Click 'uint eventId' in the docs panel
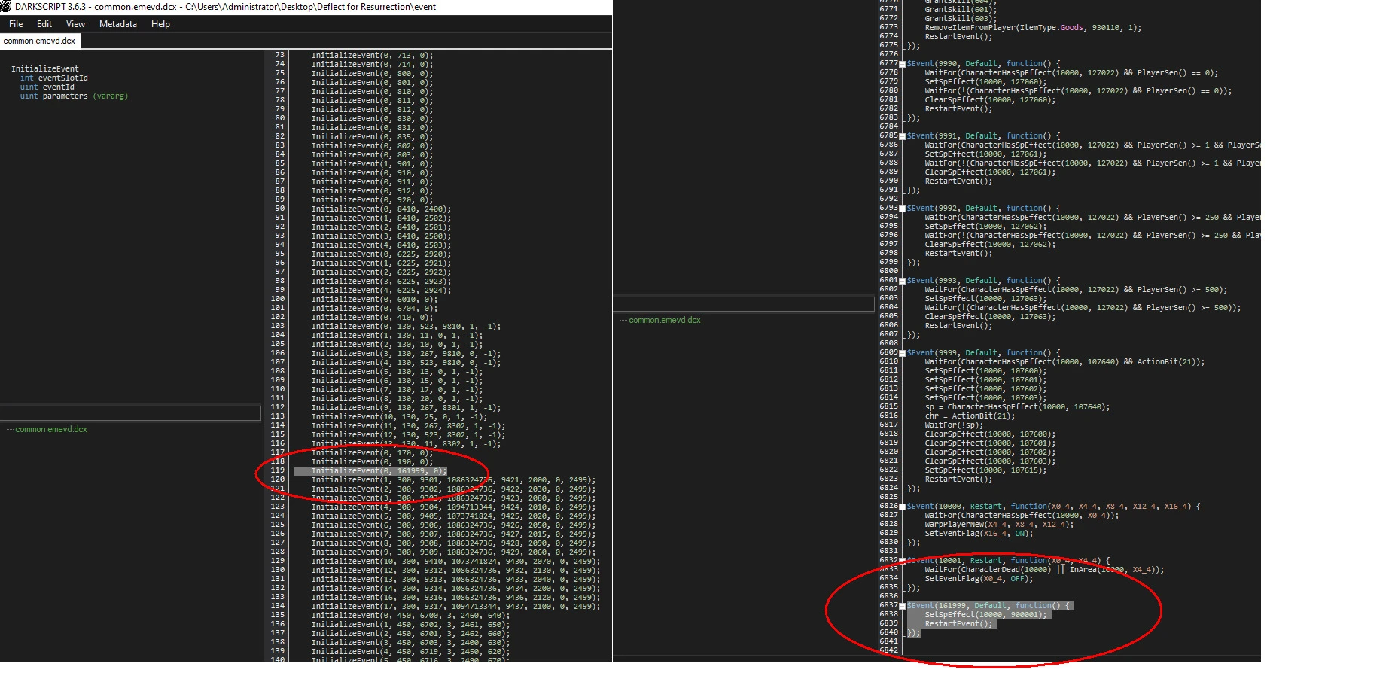 pyautogui.click(x=47, y=87)
